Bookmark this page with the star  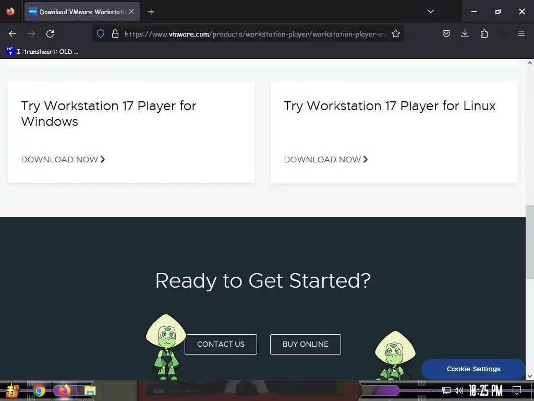tap(395, 34)
